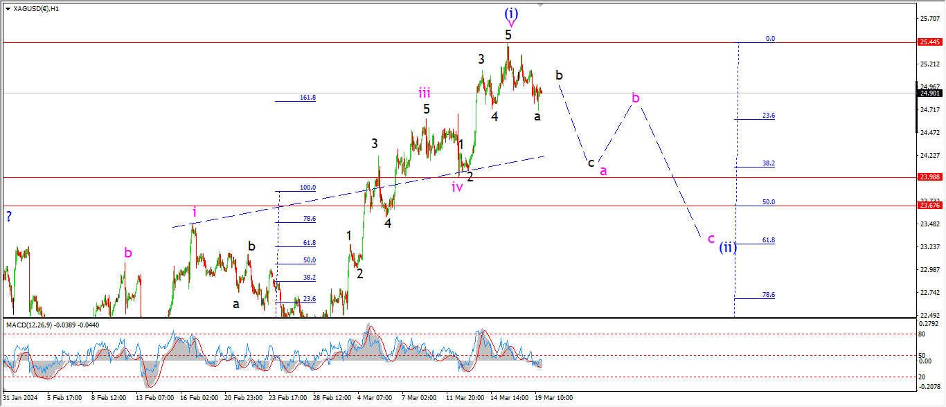This screenshot has height=407, width=946.
Task: Select the red 23.676 price level tag
Action: click(929, 206)
